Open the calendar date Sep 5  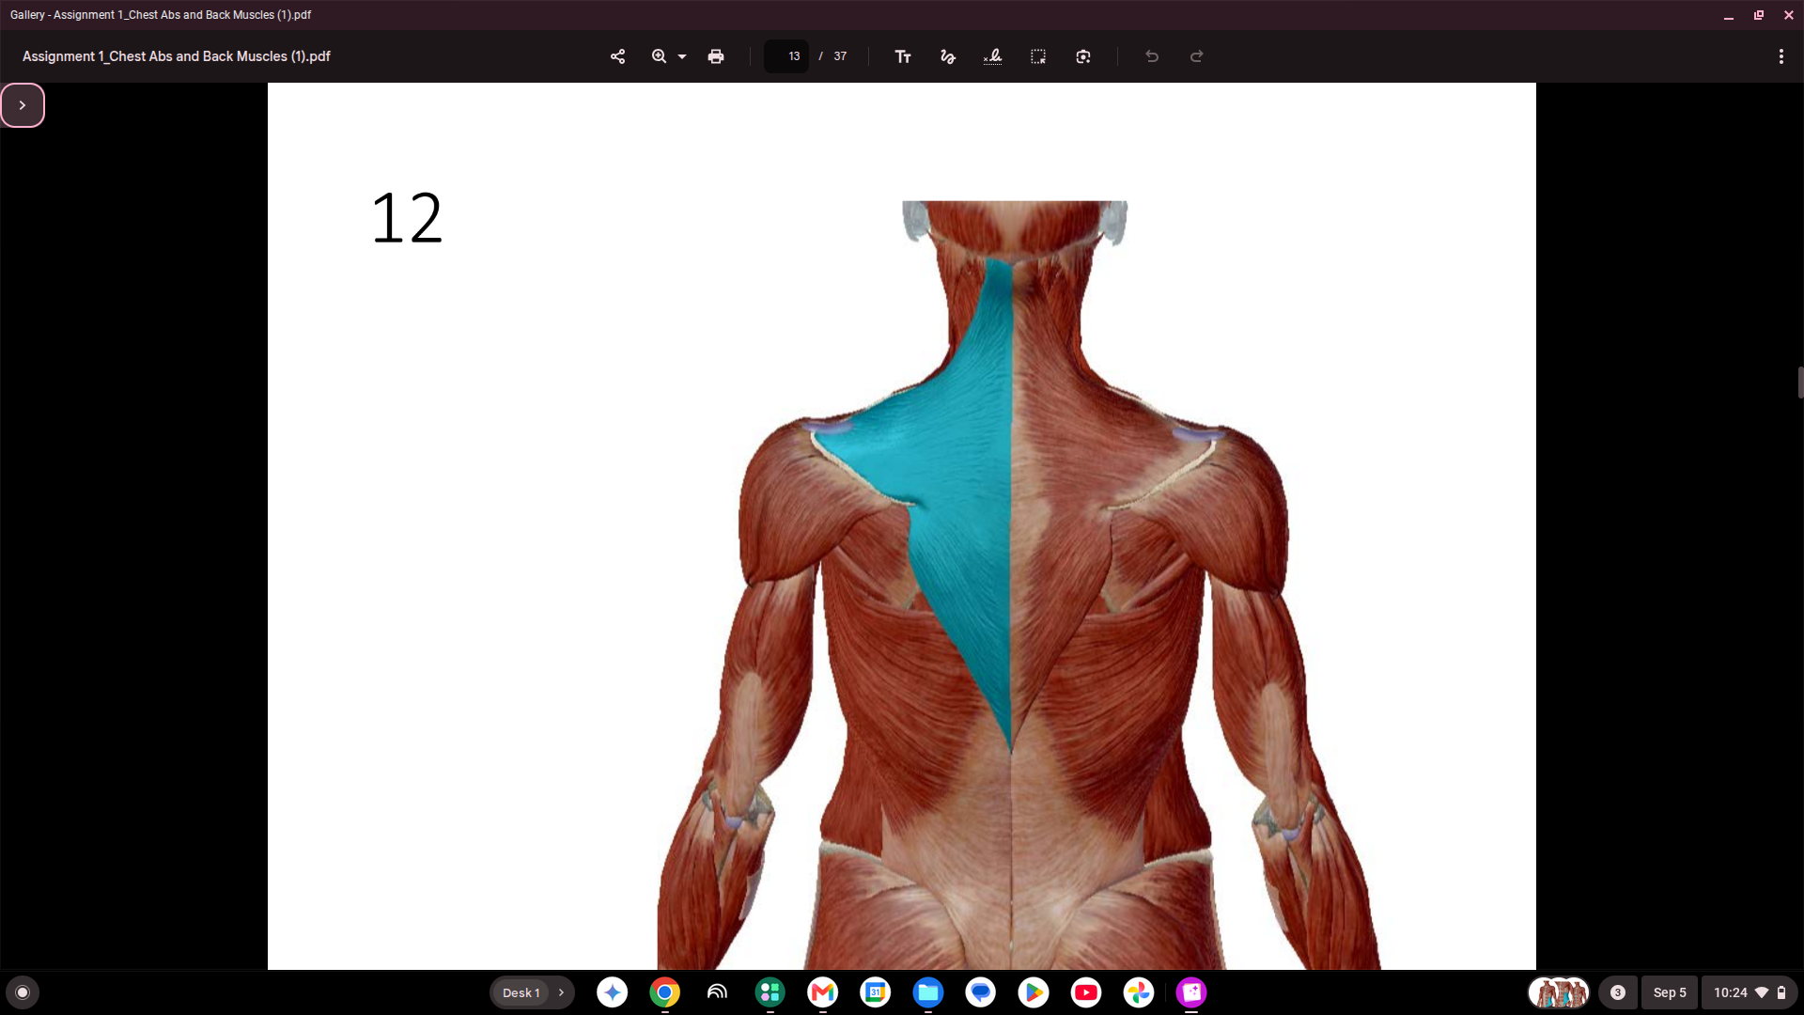pyautogui.click(x=1670, y=992)
